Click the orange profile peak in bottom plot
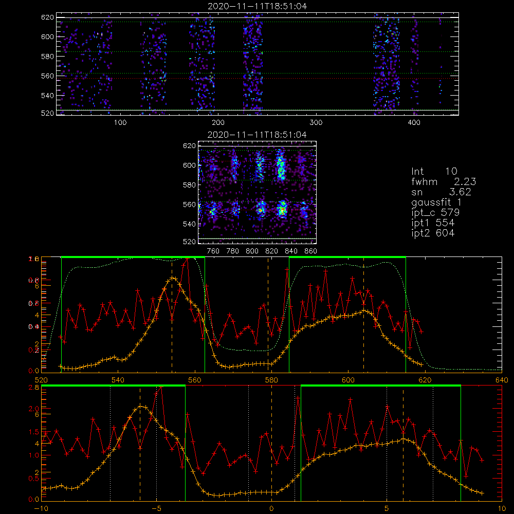 [x=140, y=407]
